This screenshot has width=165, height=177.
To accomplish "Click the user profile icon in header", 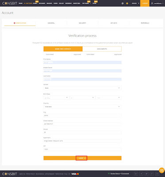I will pos(152,3).
